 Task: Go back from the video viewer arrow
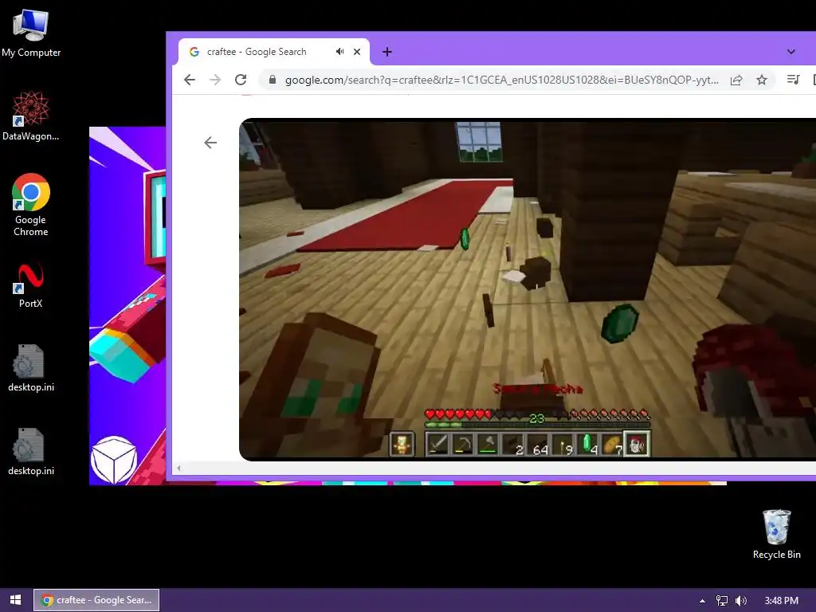click(210, 143)
